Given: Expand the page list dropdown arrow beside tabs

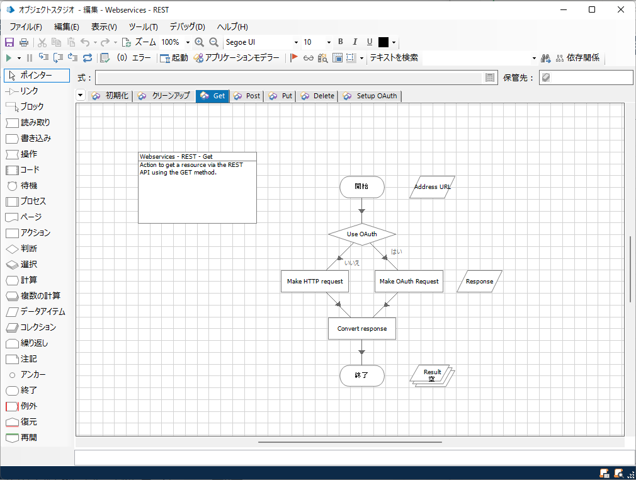Looking at the screenshot, I should [x=81, y=96].
